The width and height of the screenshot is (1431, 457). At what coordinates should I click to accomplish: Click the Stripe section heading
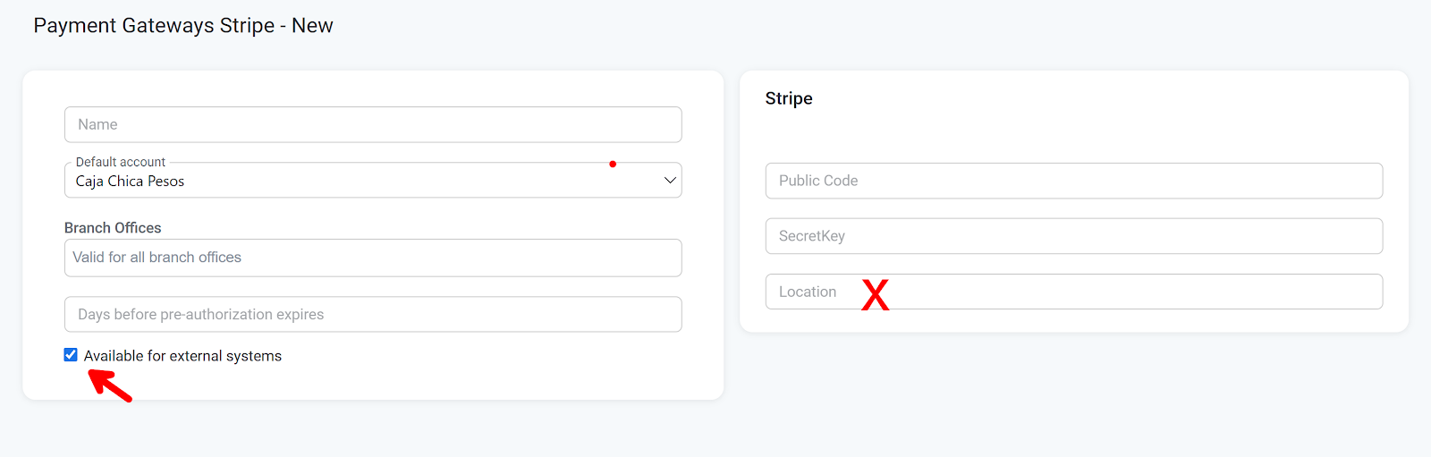click(x=789, y=98)
